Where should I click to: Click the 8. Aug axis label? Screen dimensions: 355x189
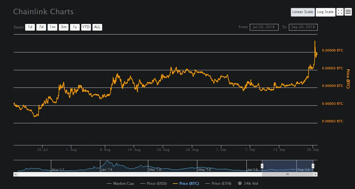click(105, 150)
